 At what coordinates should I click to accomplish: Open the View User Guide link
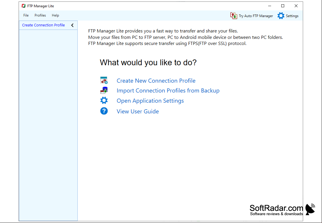tap(138, 111)
